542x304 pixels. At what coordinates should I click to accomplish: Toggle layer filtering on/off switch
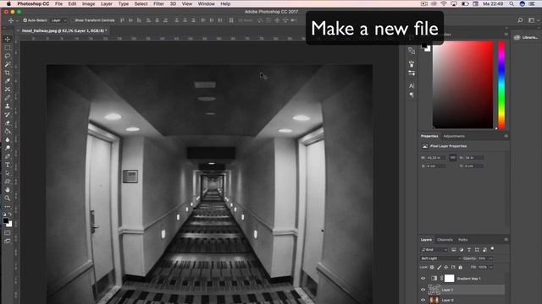tap(492, 248)
